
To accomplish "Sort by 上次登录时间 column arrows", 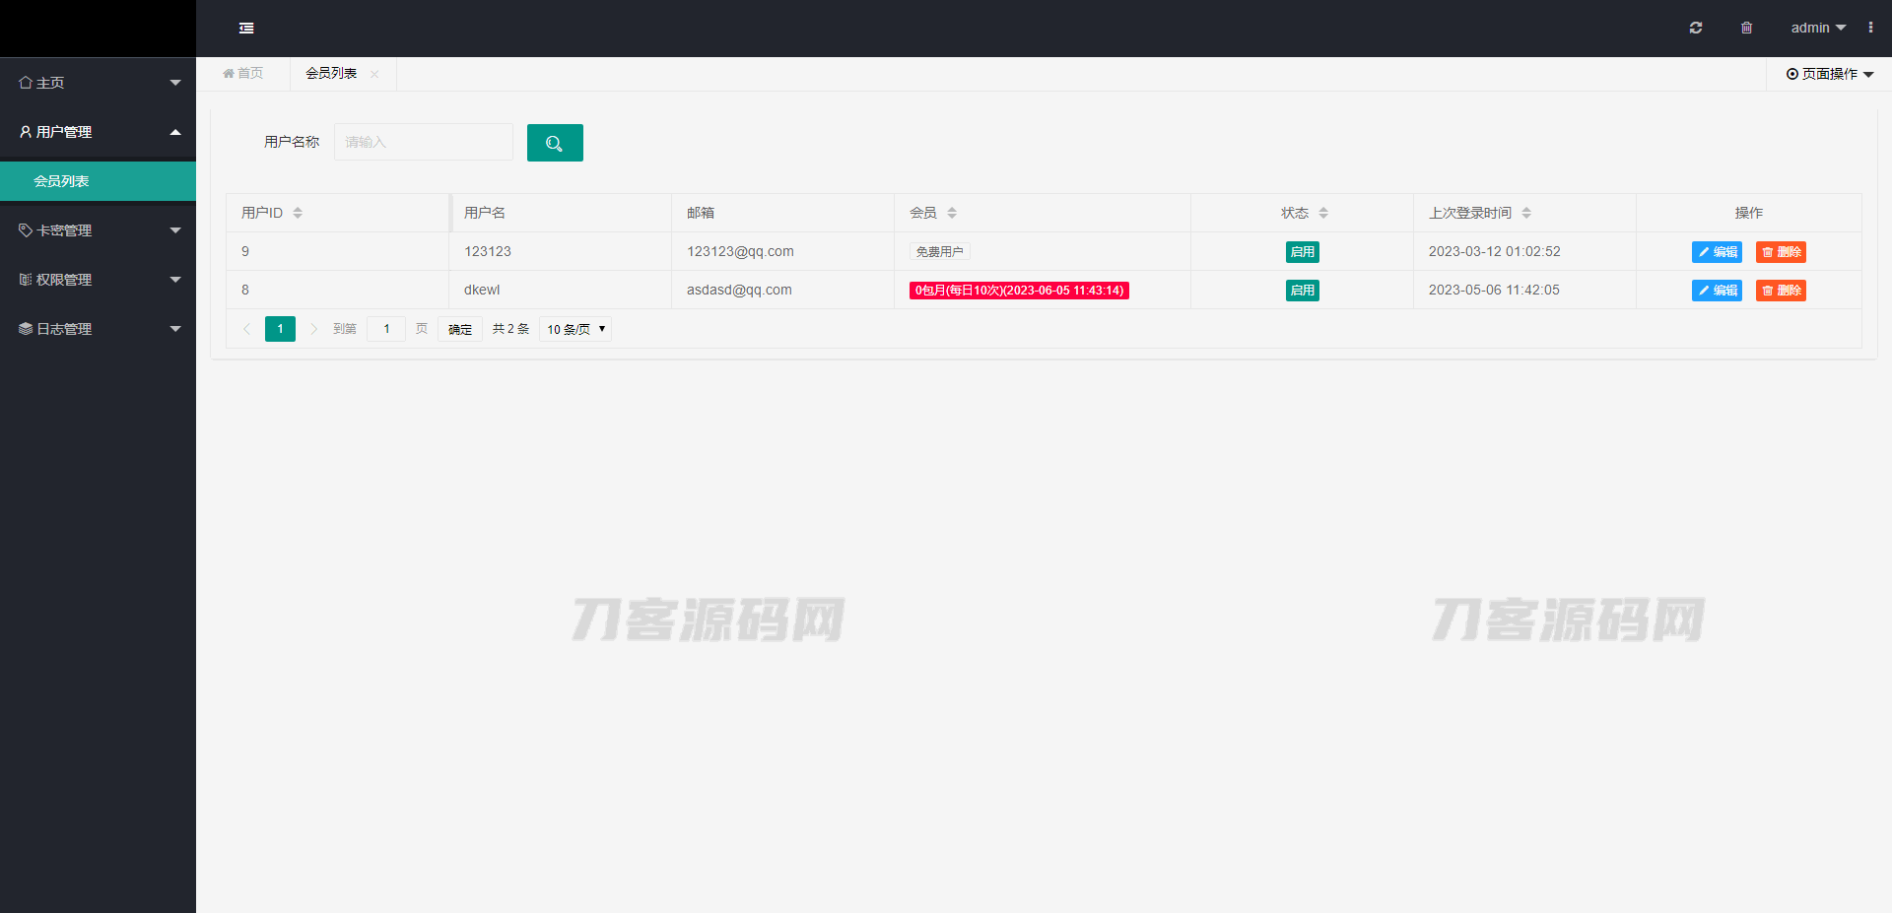I will [x=1526, y=213].
